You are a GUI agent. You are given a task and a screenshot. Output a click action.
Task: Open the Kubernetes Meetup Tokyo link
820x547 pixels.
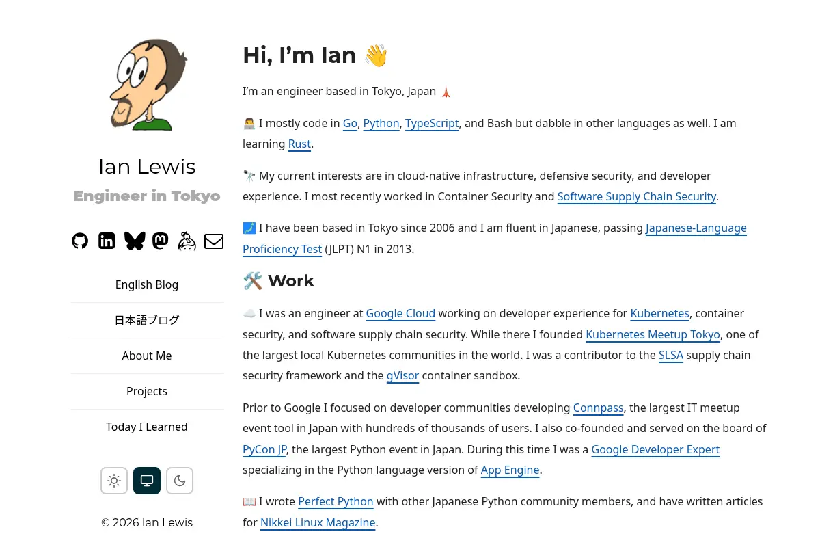coord(653,335)
